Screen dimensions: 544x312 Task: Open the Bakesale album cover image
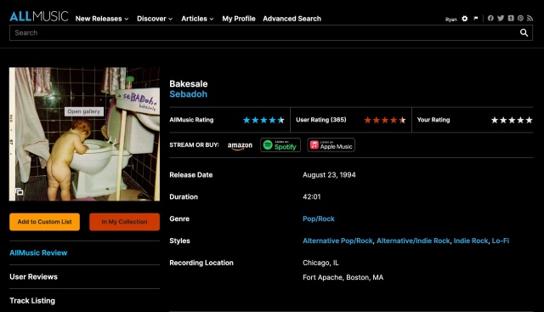84,134
